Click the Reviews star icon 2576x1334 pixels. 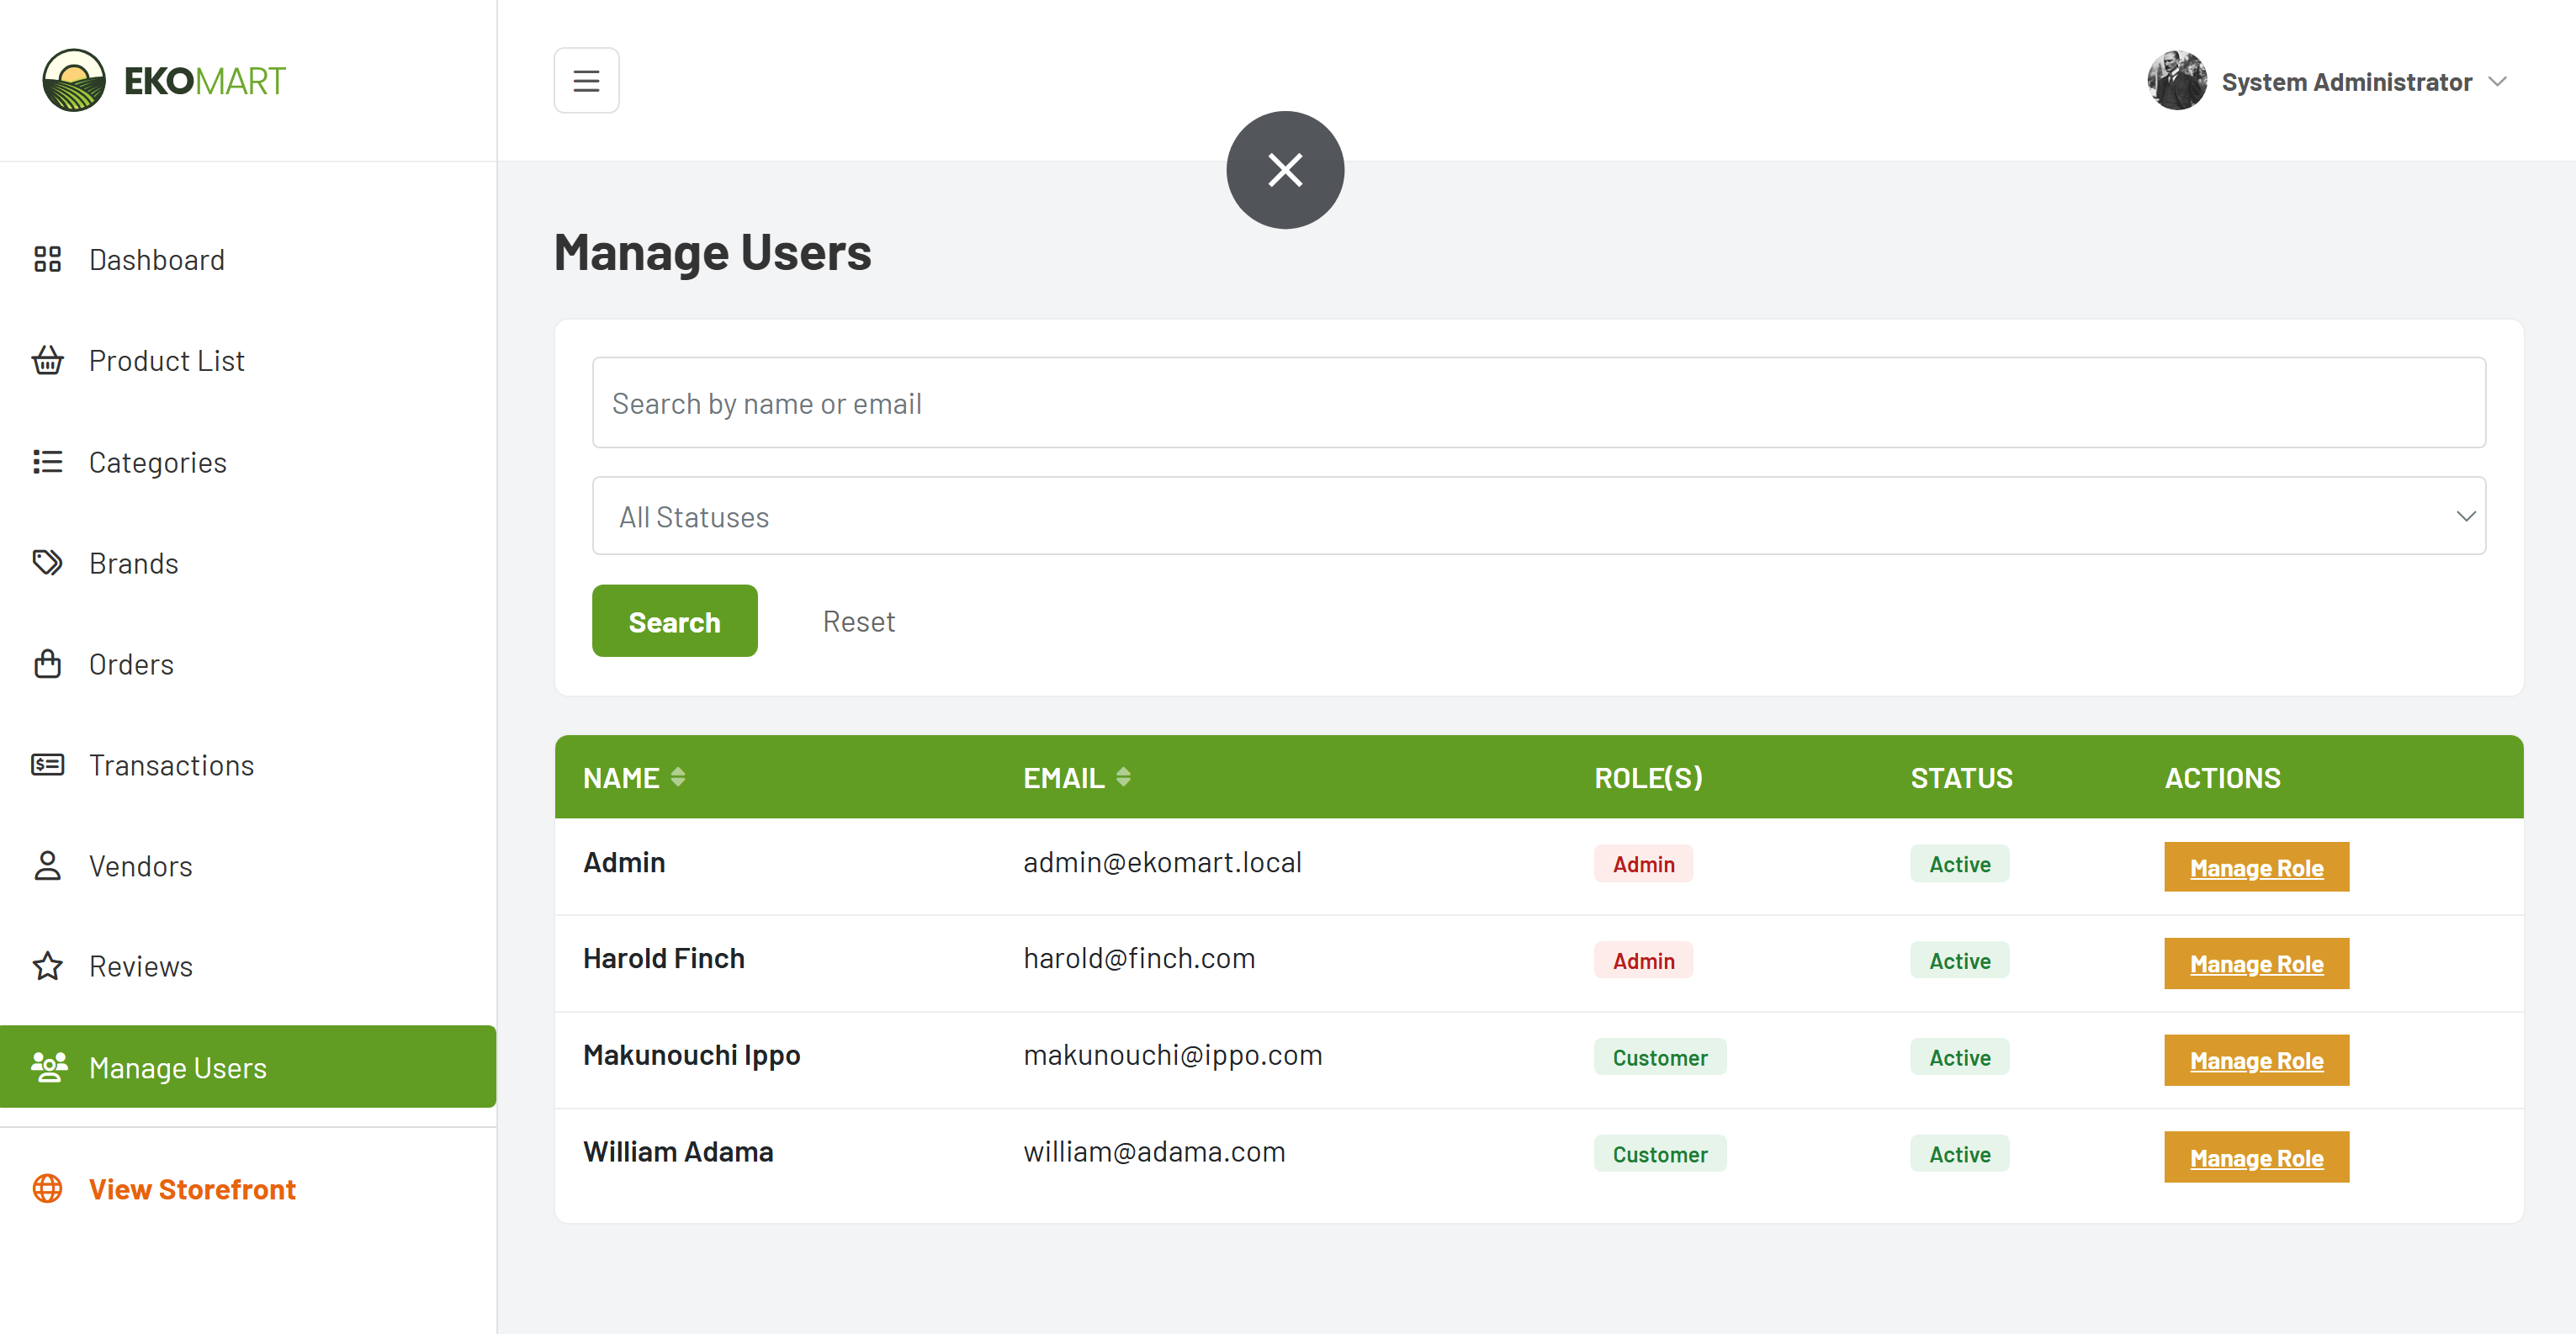point(47,966)
